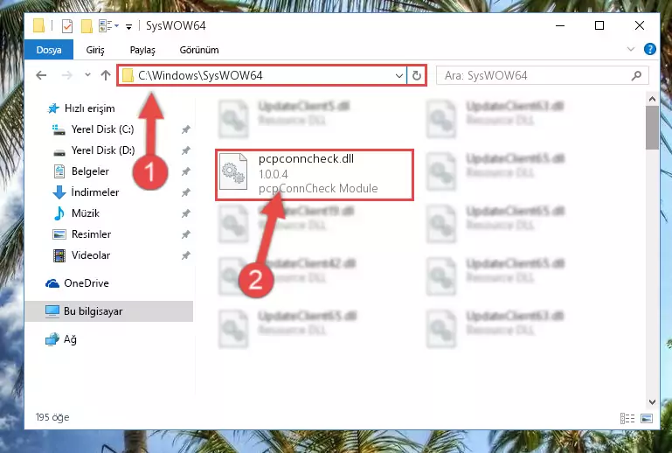
Task: Select the pcpconncheck.dll file name
Action: pyautogui.click(x=306, y=158)
